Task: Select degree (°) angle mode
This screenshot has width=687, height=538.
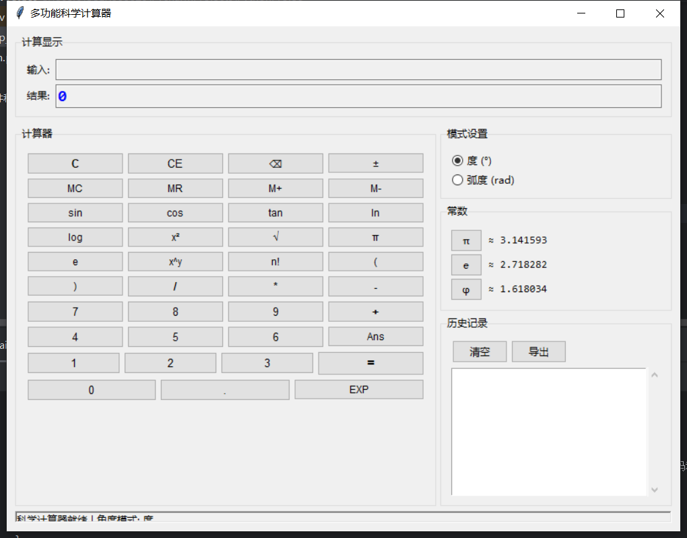Action: point(471,161)
